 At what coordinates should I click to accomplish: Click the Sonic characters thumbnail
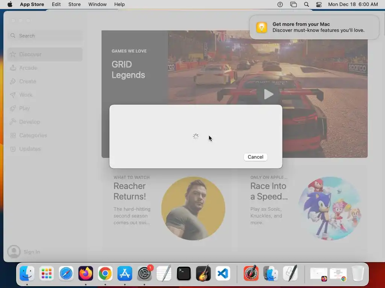tap(330, 208)
